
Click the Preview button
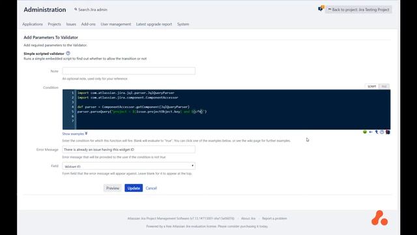point(113,188)
